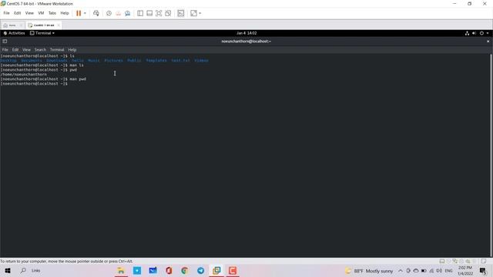Open the Terminal app menu in top bar
Image resolution: width=493 pixels, height=277 pixels.
[x=42, y=33]
